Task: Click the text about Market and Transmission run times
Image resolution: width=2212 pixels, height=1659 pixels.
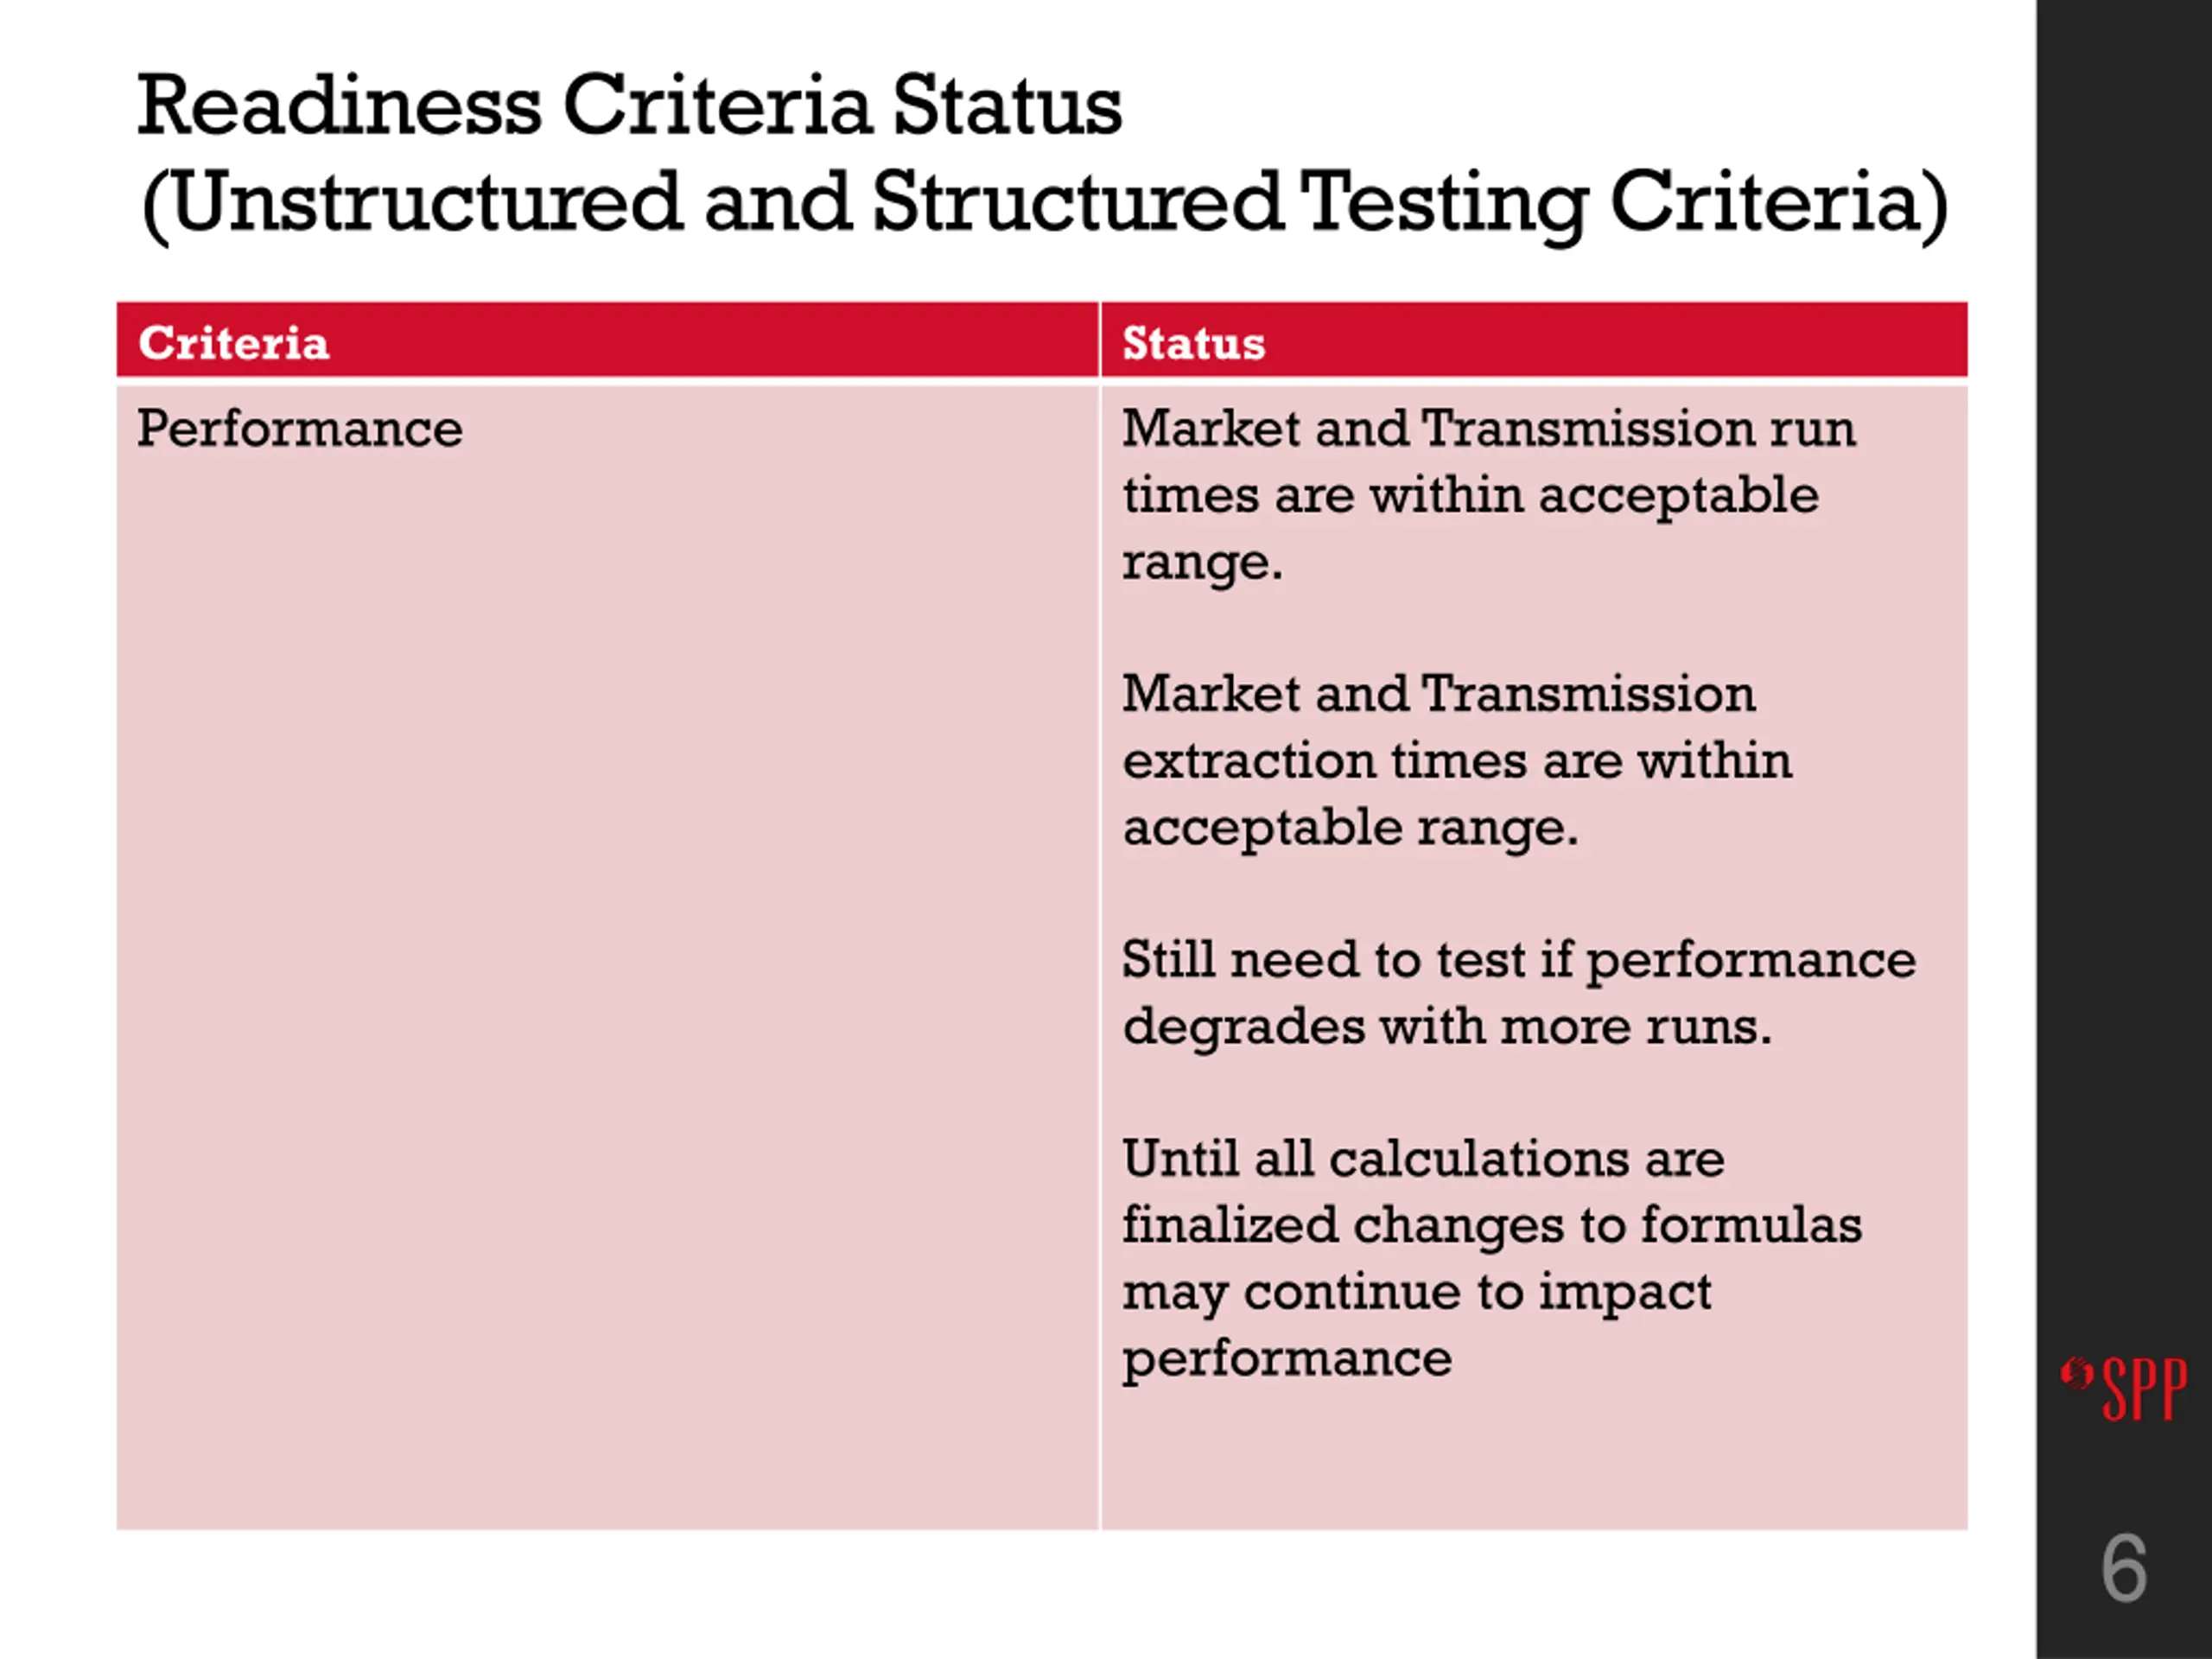Action: click(1488, 495)
